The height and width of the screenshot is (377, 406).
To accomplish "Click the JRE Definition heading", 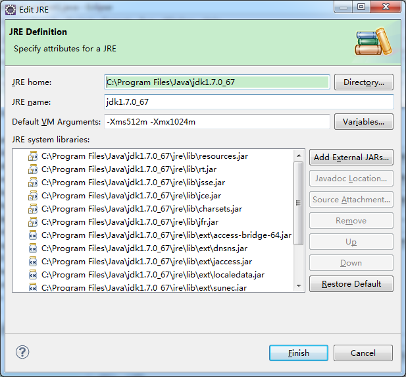I will (x=38, y=32).
